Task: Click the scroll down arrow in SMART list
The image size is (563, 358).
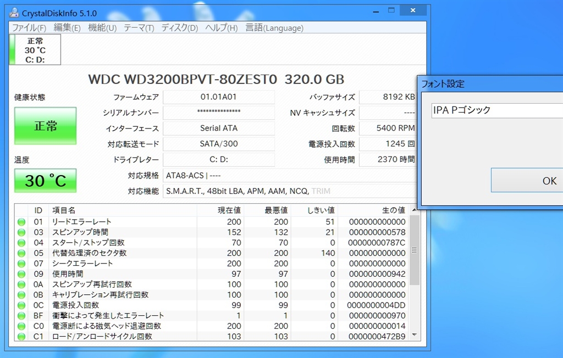Action: pyautogui.click(x=415, y=335)
